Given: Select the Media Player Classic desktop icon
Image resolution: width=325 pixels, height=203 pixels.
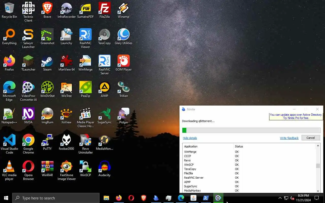Looking at the screenshot, I should 86,118.
